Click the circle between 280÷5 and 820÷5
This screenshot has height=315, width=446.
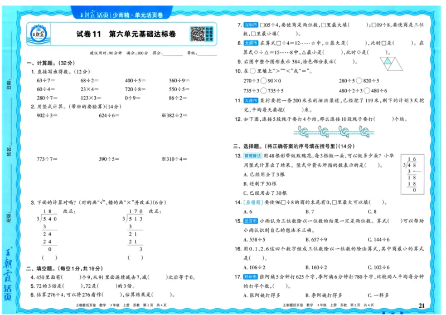pos(359,81)
